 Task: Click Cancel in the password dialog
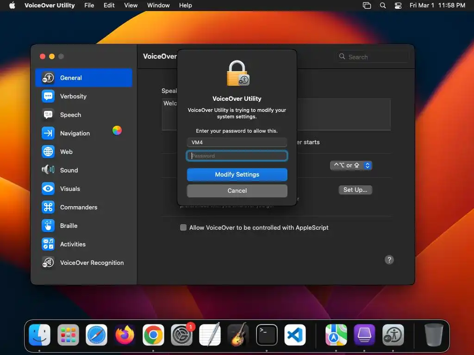237,190
